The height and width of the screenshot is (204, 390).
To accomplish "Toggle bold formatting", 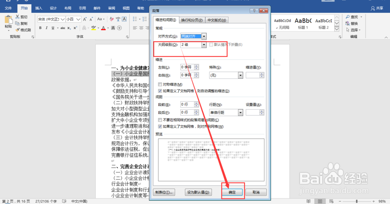I will [40, 28].
